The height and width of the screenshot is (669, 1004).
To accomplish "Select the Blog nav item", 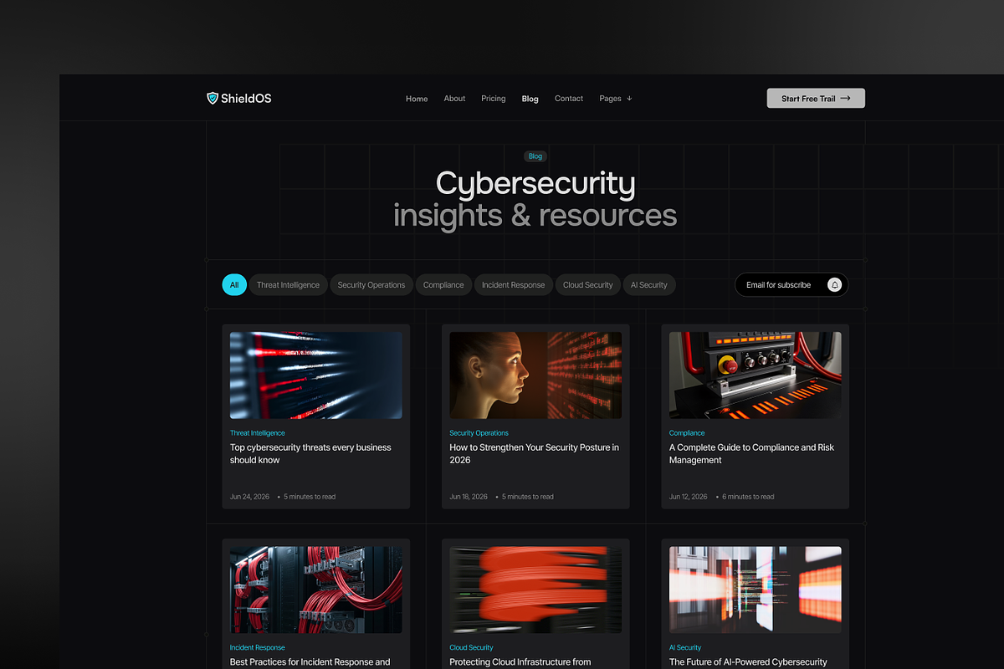I will [530, 99].
